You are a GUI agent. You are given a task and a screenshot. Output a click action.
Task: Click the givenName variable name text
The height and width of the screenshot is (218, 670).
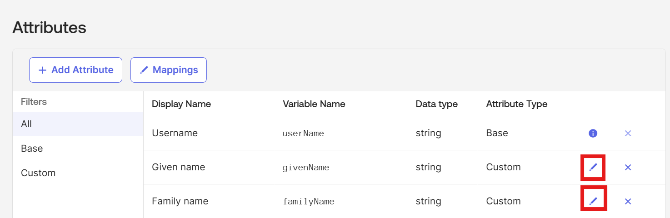coord(305,168)
